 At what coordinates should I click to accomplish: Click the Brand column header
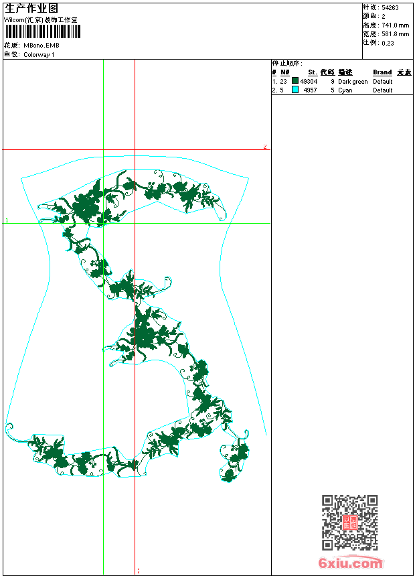[x=382, y=72]
